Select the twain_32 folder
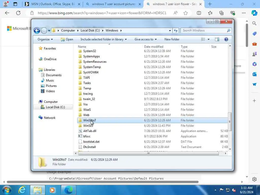The width and height of the screenshot is (260, 195). tap(89, 99)
